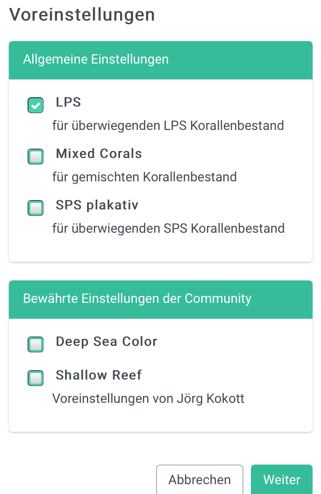The width and height of the screenshot is (321, 494).
Task: Click the "für überwiegenden SPS Korallenbestand" description
Action: (x=168, y=229)
